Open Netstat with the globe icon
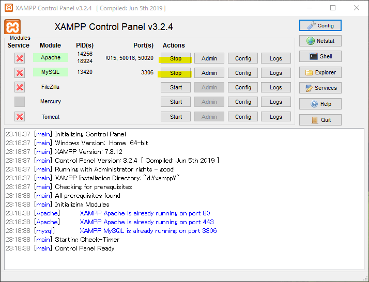The width and height of the screenshot is (369, 282). point(320,41)
